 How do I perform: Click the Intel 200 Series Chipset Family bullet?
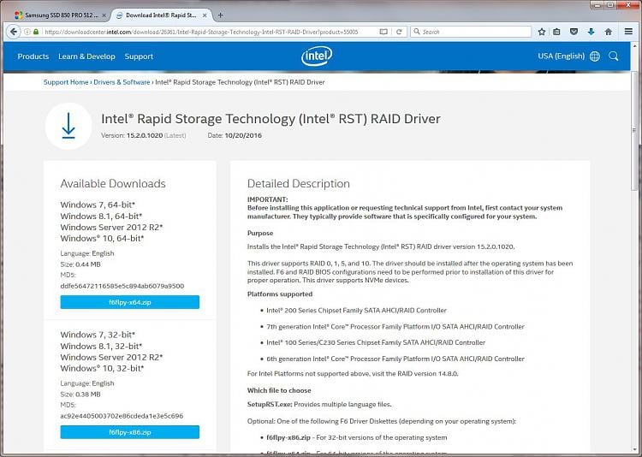point(356,311)
